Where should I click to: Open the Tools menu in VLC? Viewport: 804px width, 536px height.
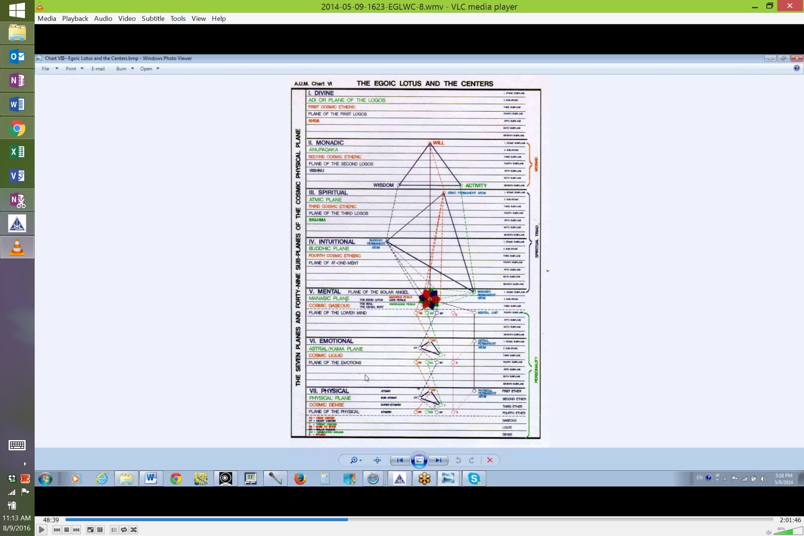pyautogui.click(x=178, y=18)
